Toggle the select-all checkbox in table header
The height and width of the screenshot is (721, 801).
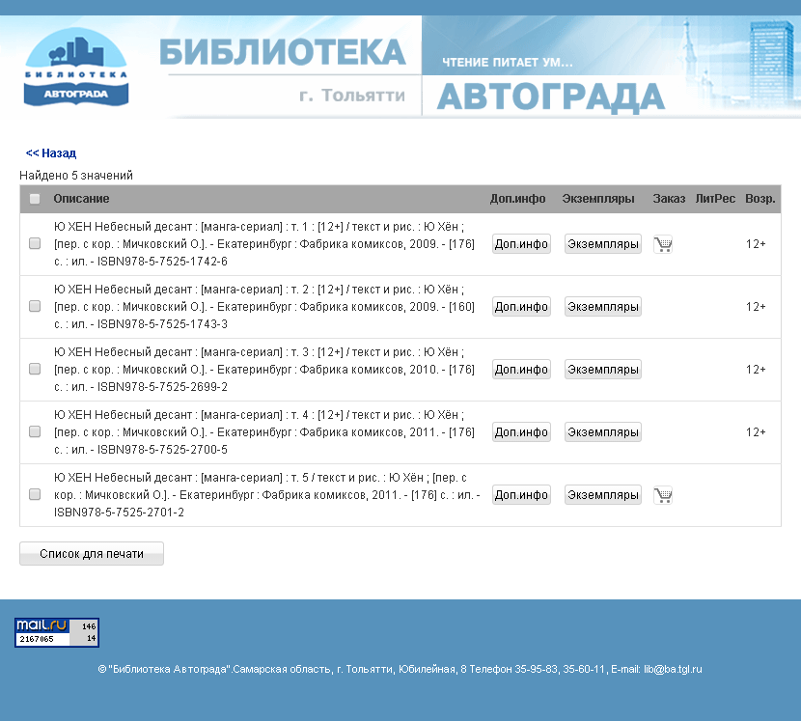35,199
